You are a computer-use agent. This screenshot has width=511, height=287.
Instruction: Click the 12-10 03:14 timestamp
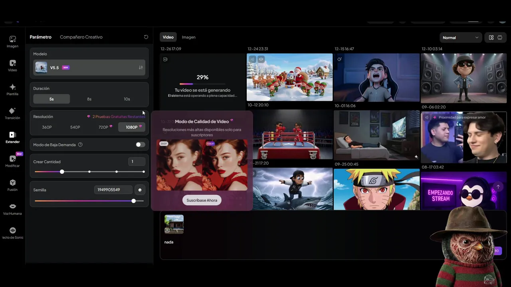pos(432,49)
